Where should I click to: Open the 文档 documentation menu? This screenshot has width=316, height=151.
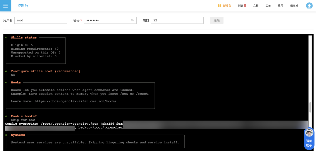click(x=256, y=6)
